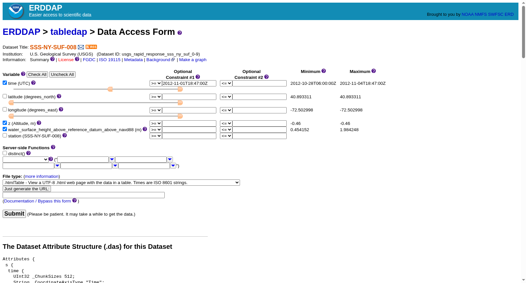The height and width of the screenshot is (283, 526).
Task: Open help icon next to Maximum column
Action: [x=373, y=71]
